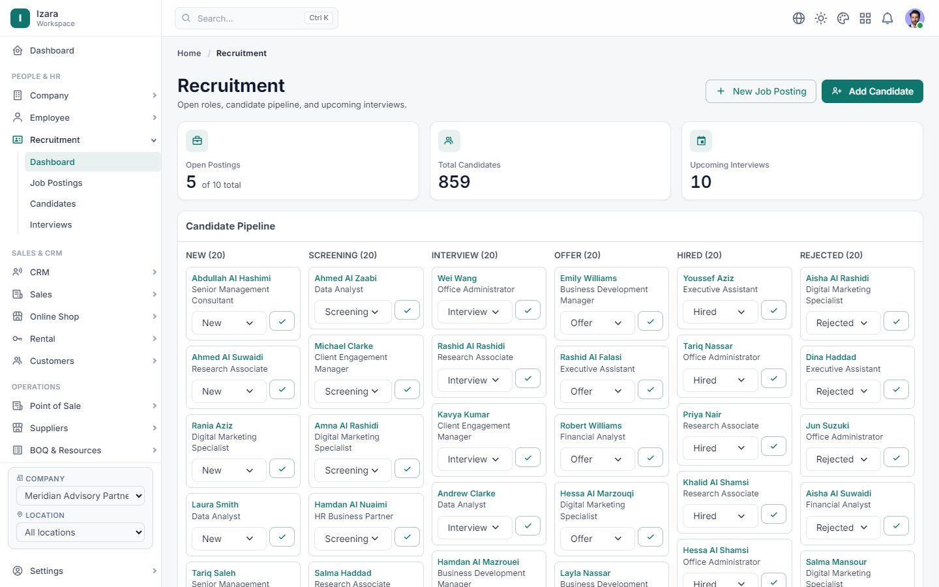The height and width of the screenshot is (587, 939).
Task: Click the Upcoming Interviews calendar icon
Action: pos(701,141)
